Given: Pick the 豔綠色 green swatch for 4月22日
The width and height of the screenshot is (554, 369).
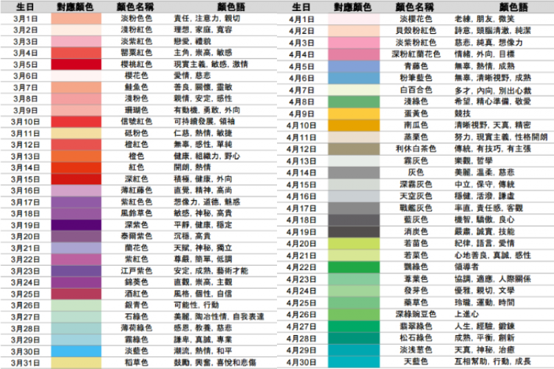Looking at the screenshot, I should pyautogui.click(x=355, y=267).
